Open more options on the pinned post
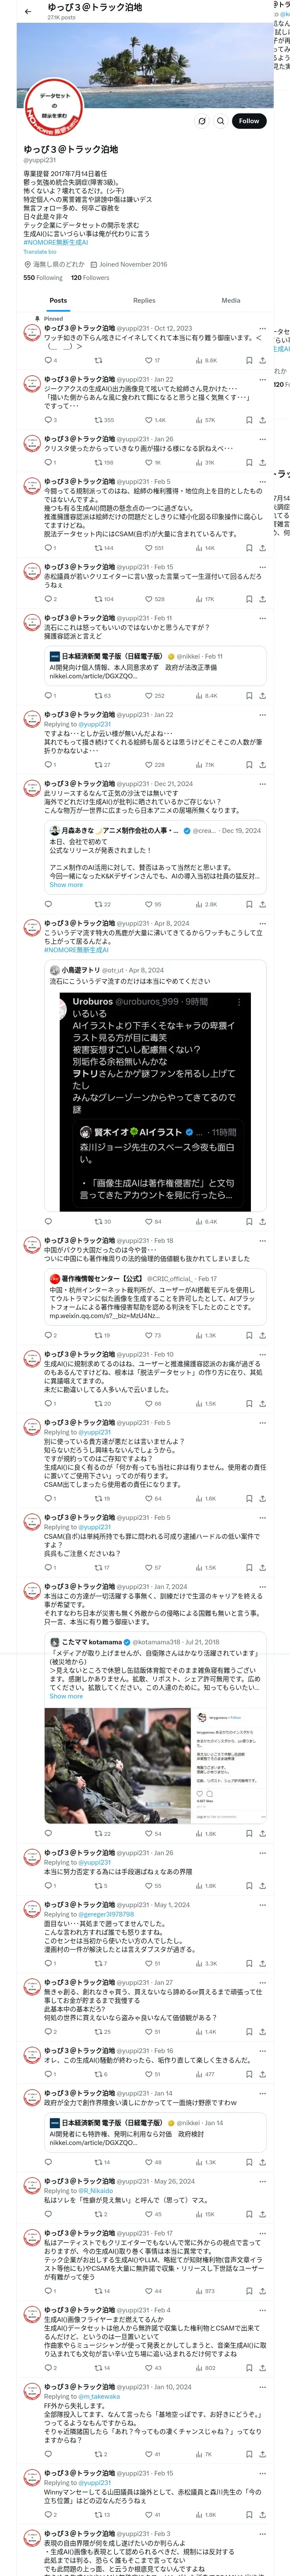This screenshot has width=290, height=2576. click(x=263, y=328)
